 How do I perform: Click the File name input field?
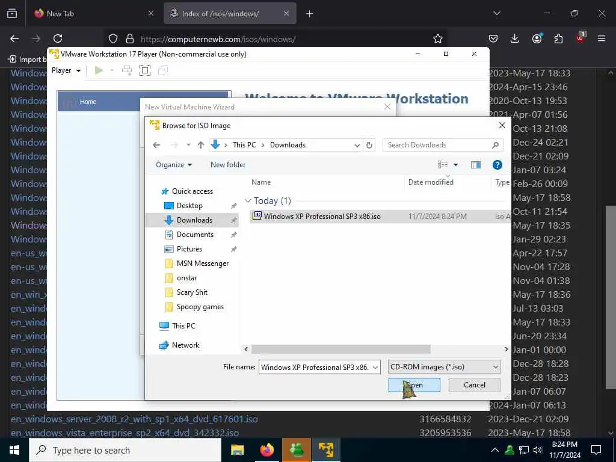(315, 367)
